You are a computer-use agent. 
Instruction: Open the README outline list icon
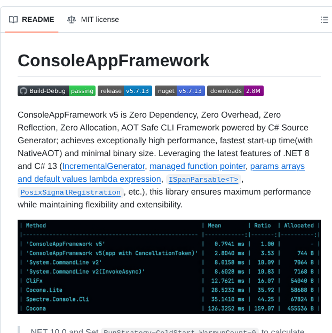click(325, 20)
